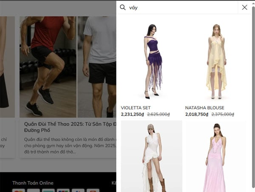Select the 2,018,750₫ sale price
The image size is (255, 192).
click(x=197, y=114)
